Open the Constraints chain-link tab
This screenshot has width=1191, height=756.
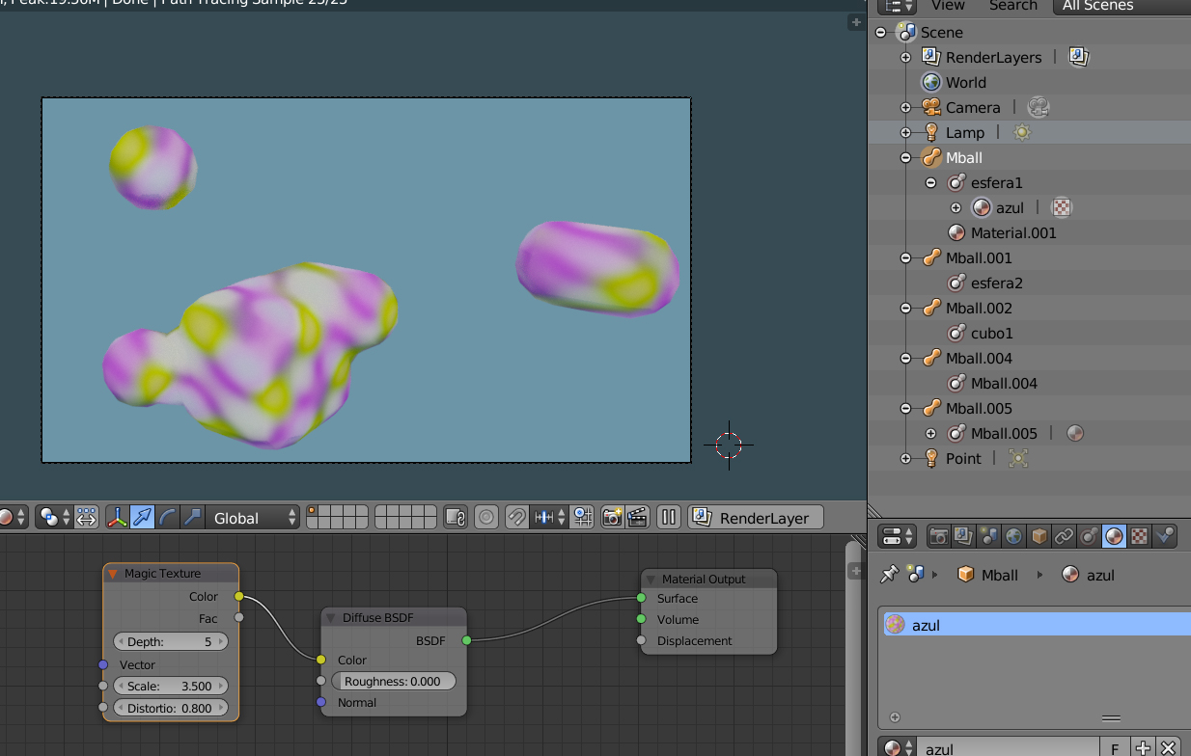1064,536
